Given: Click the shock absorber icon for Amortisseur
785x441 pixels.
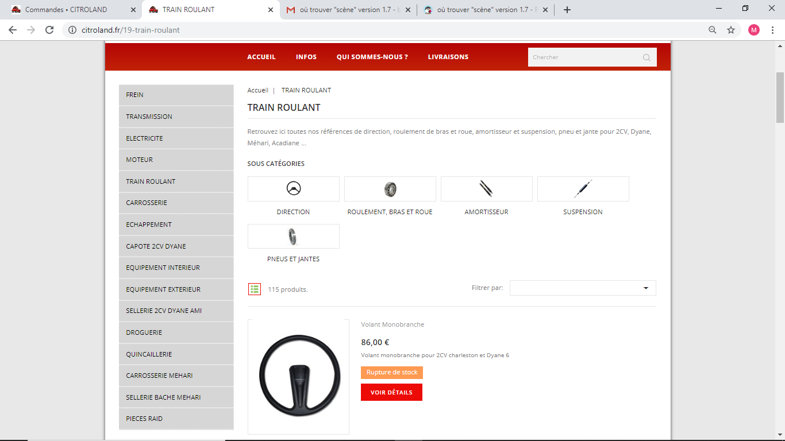Looking at the screenshot, I should pyautogui.click(x=487, y=189).
